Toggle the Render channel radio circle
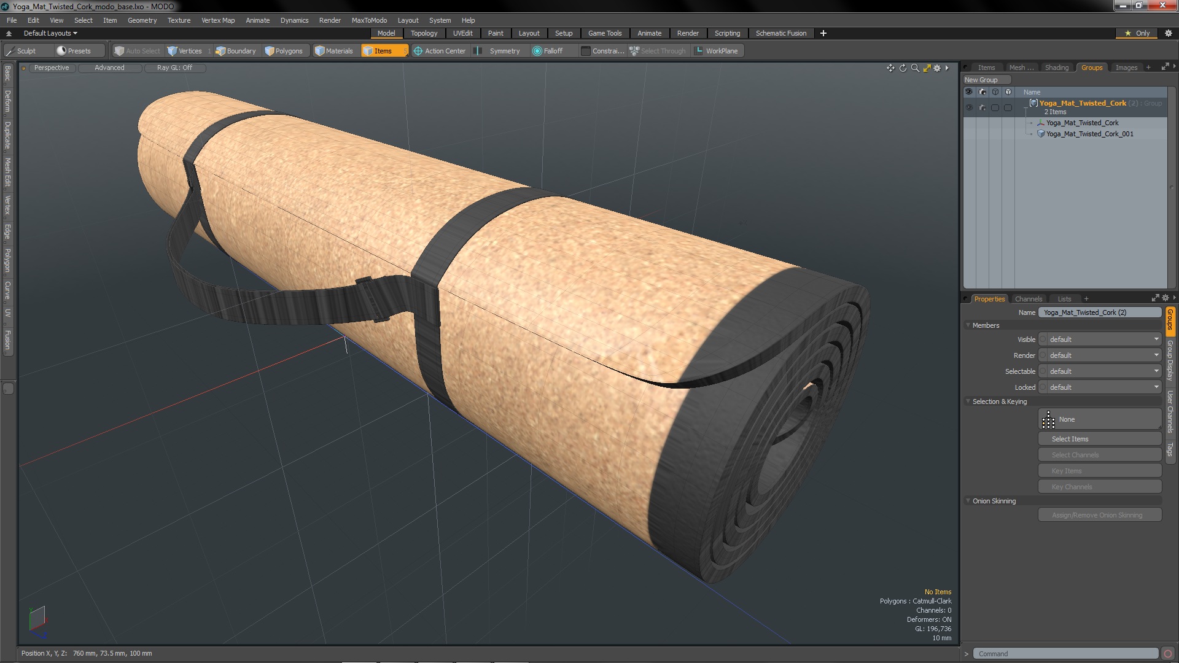 click(1043, 355)
